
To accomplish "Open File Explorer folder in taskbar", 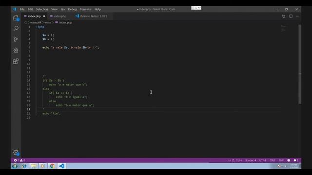I will coord(34,166).
